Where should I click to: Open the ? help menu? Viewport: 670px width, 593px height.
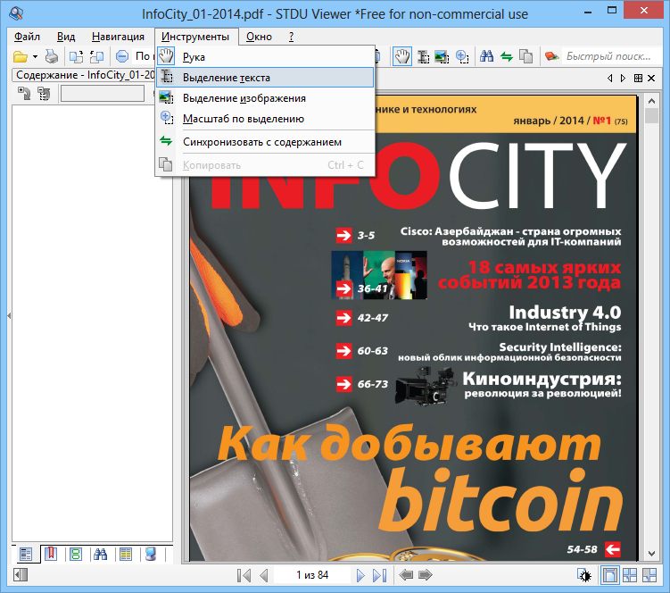[291, 37]
